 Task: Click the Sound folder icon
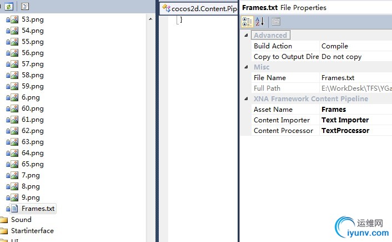click(3, 220)
